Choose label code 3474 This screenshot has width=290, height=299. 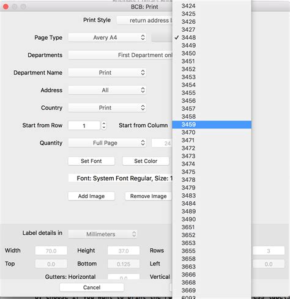click(212, 164)
